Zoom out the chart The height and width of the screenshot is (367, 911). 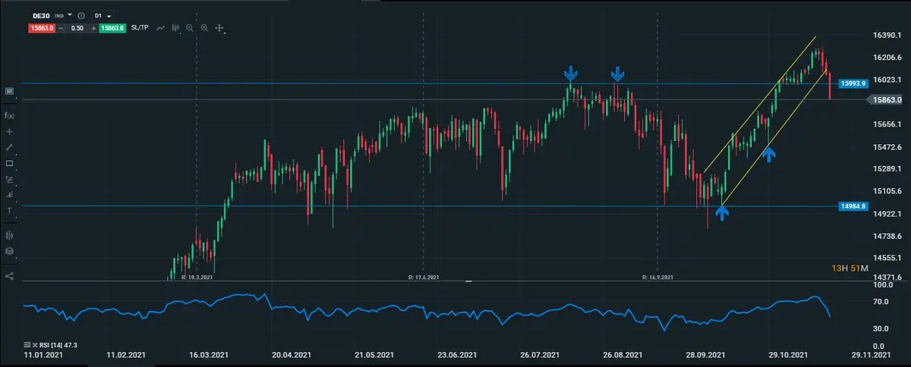[x=190, y=28]
